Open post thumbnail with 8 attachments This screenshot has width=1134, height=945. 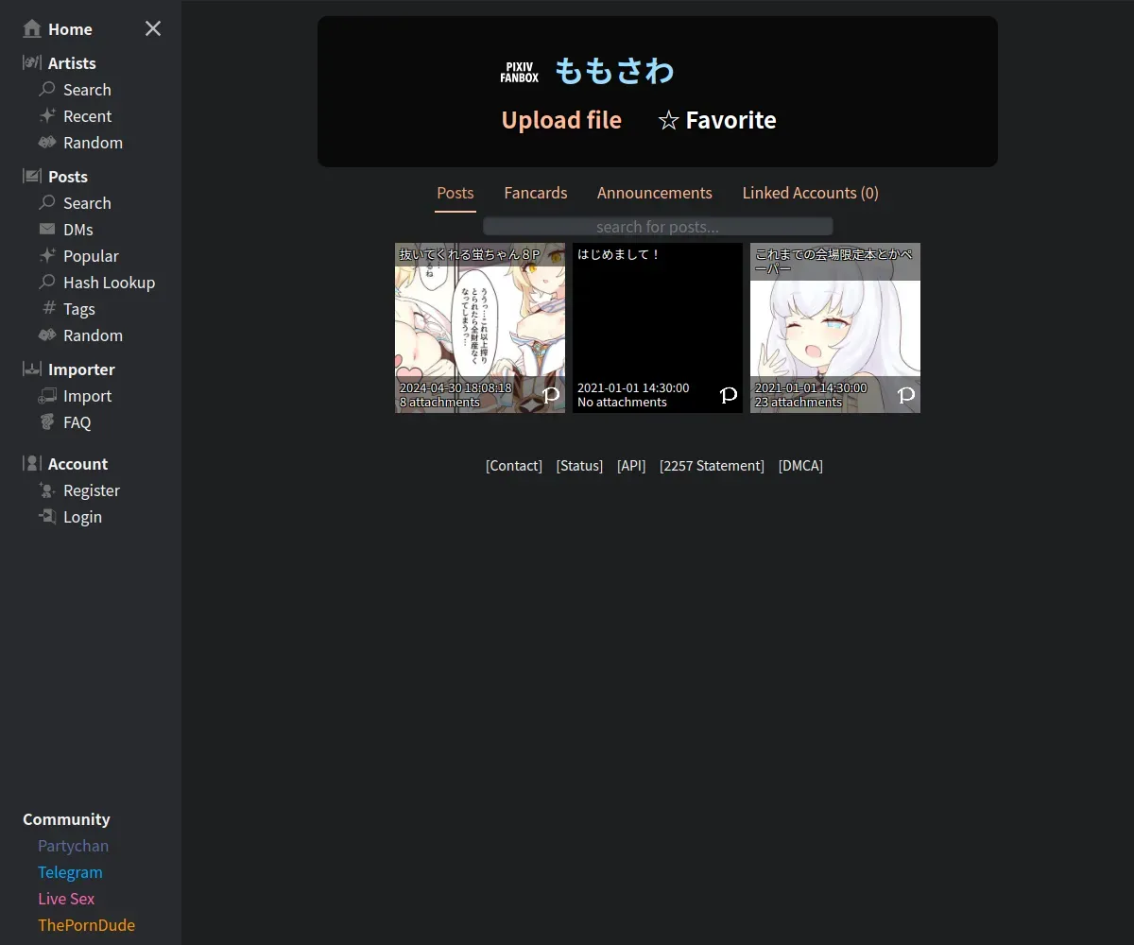(x=480, y=328)
